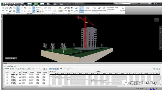164x91 pixels.
Task: Toggle the second task row checkbox
Action: pyautogui.click(x=7, y=76)
